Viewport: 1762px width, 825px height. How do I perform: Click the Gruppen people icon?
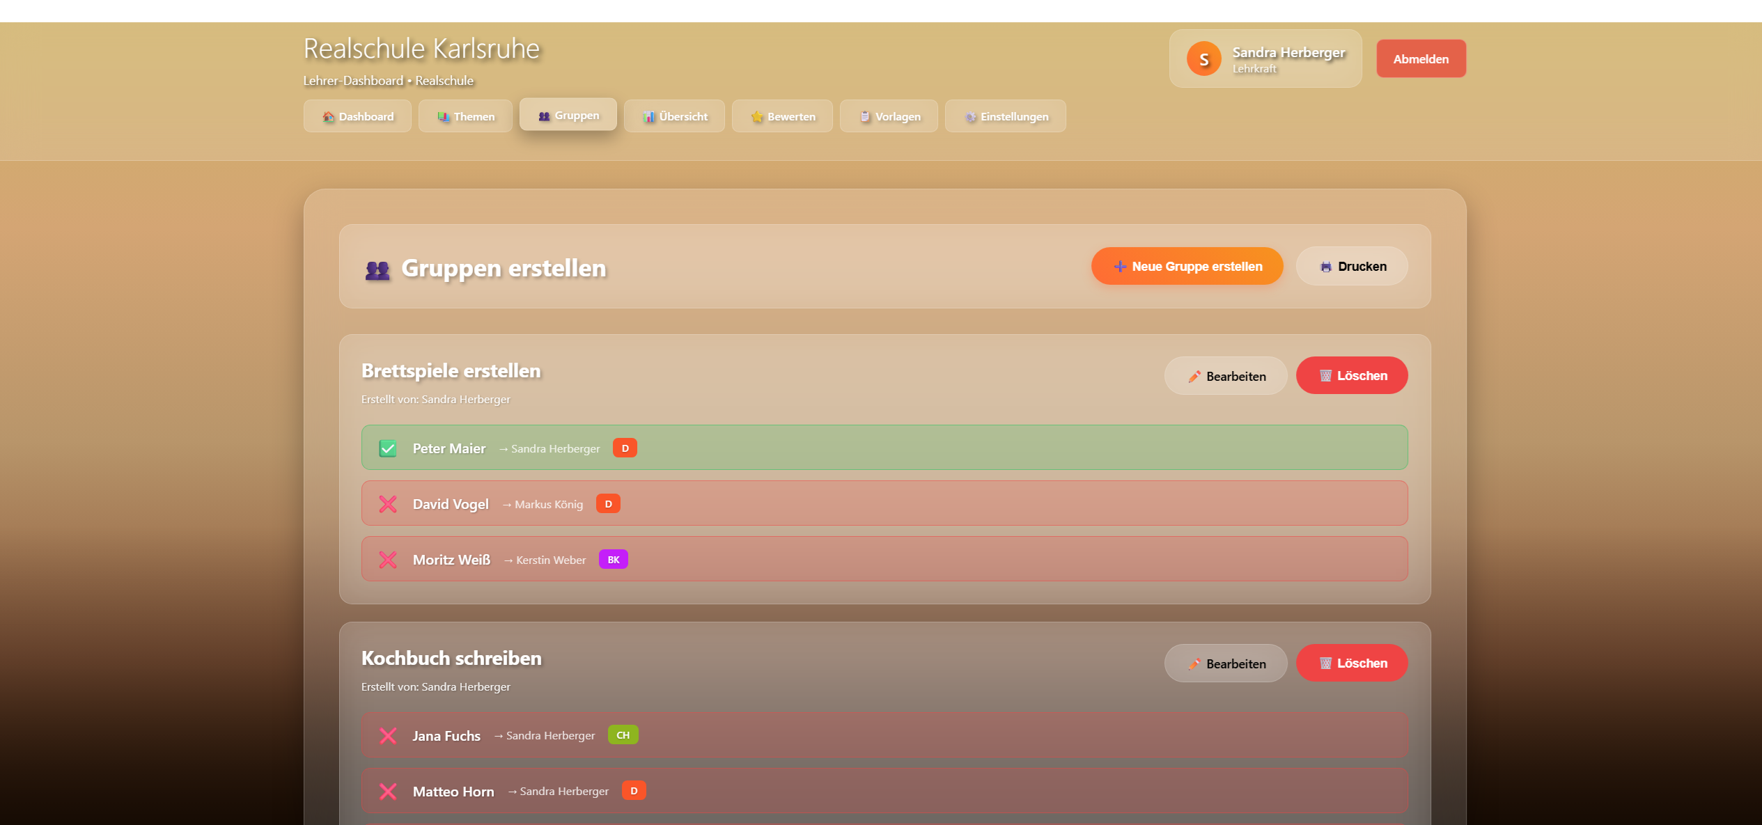coord(544,116)
